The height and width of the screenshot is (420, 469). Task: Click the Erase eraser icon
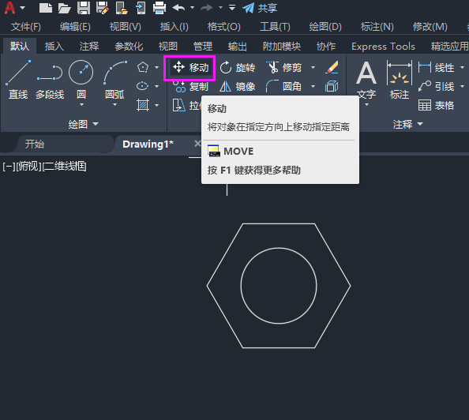coord(332,67)
